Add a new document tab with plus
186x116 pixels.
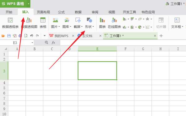click(x=161, y=36)
